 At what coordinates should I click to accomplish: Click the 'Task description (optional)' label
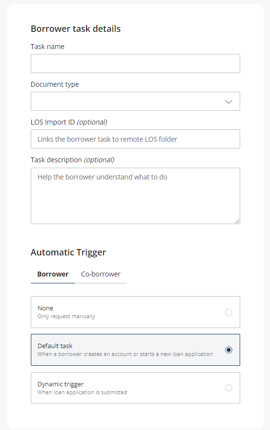[72, 160]
